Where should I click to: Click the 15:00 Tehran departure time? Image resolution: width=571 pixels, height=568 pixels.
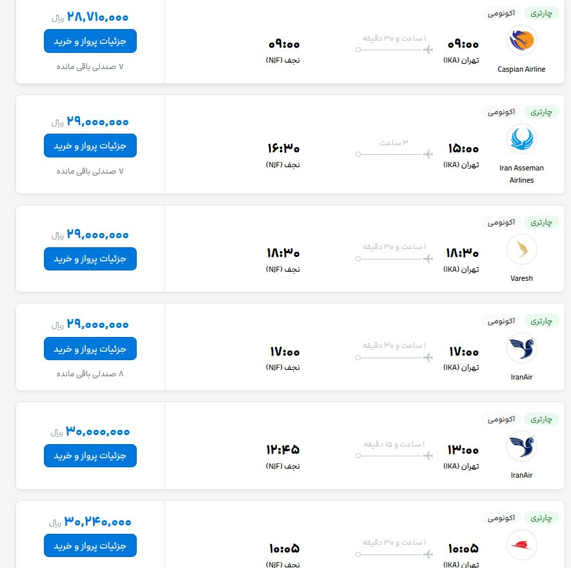pyautogui.click(x=463, y=148)
